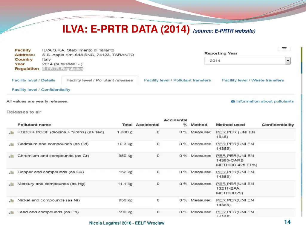
Task: Click PER link in Copper row
Action: [221, 172]
